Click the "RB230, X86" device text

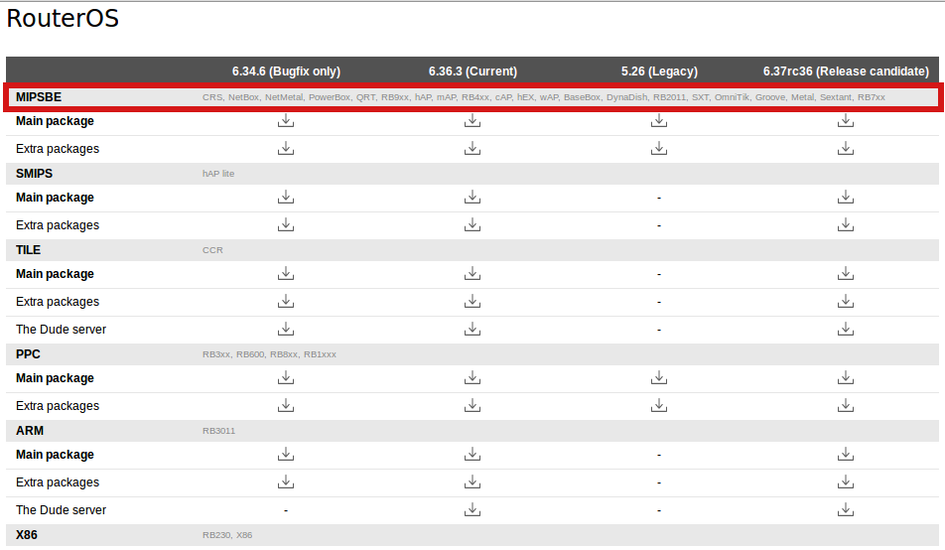click(227, 535)
